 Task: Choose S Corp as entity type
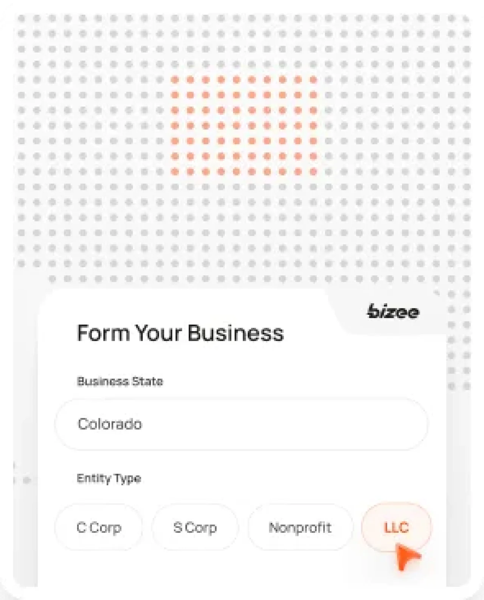(195, 527)
